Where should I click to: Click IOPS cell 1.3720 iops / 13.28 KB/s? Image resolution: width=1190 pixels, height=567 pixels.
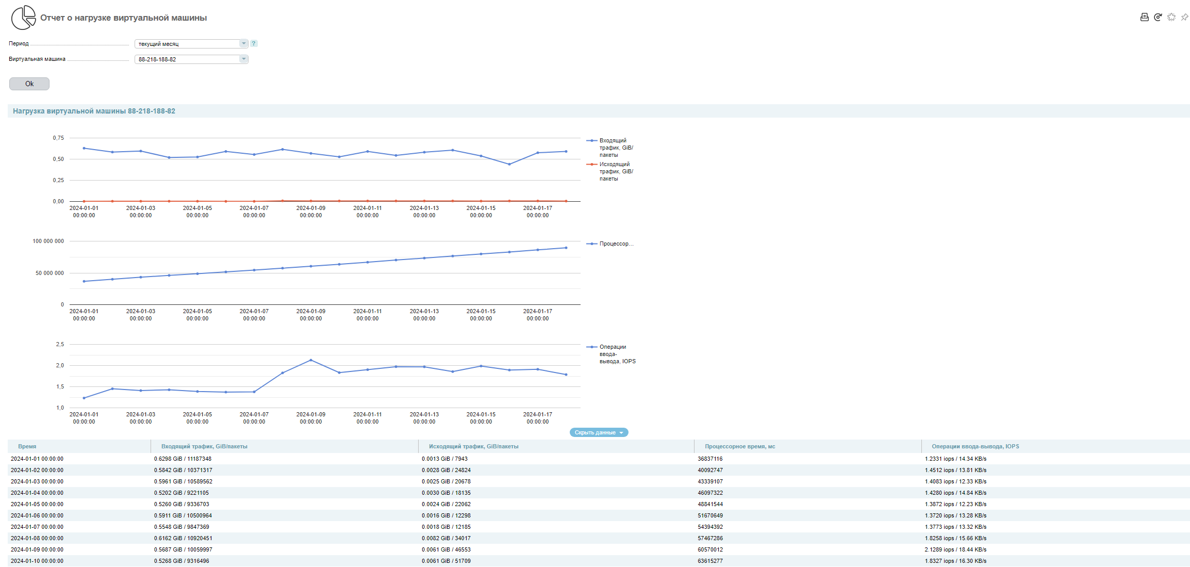pos(955,515)
